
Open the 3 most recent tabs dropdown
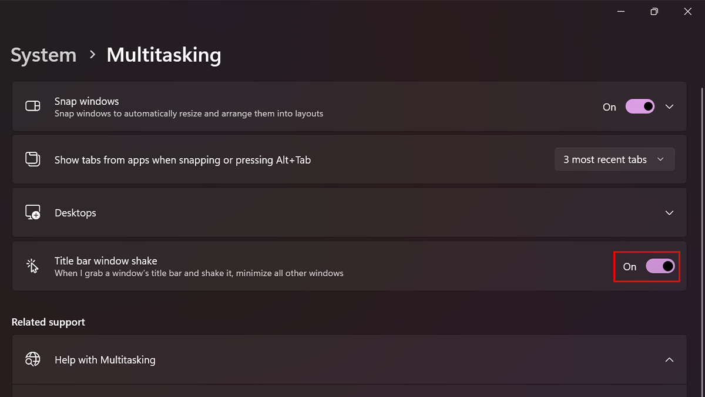point(615,159)
